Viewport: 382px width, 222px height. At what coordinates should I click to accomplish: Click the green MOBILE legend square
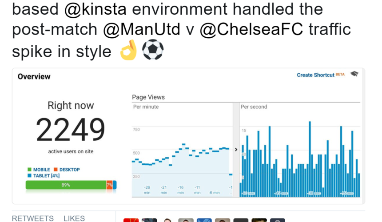click(x=29, y=170)
